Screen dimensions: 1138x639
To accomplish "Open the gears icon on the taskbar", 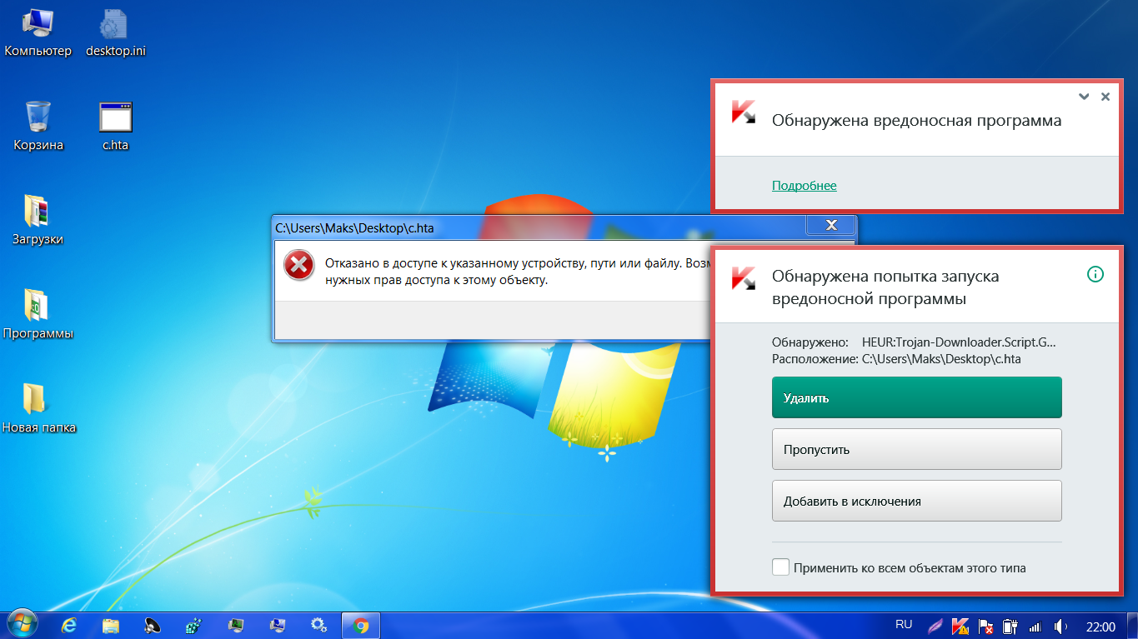I will pos(318,625).
